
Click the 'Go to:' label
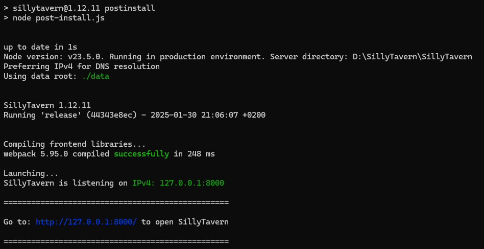tap(17, 222)
